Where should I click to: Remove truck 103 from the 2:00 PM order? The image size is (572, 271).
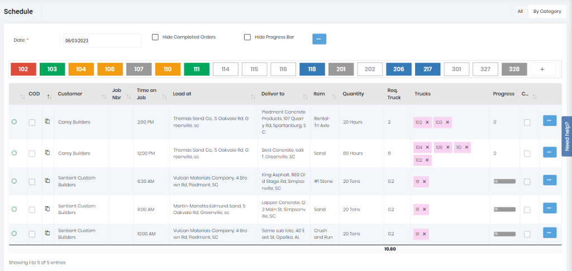click(x=447, y=122)
